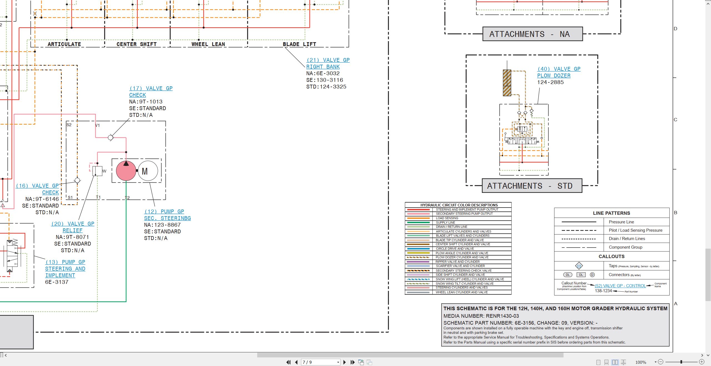711x366 pixels.
Task: Click horizontal scrollbar left arrow
Action: (x=6, y=355)
